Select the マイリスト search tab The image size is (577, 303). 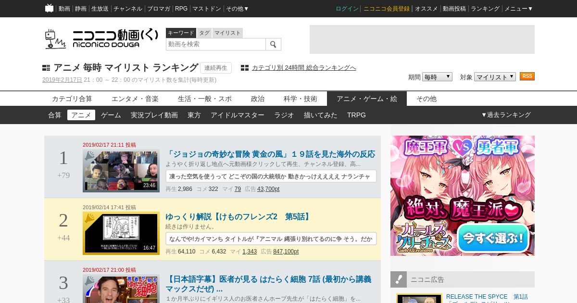(227, 33)
